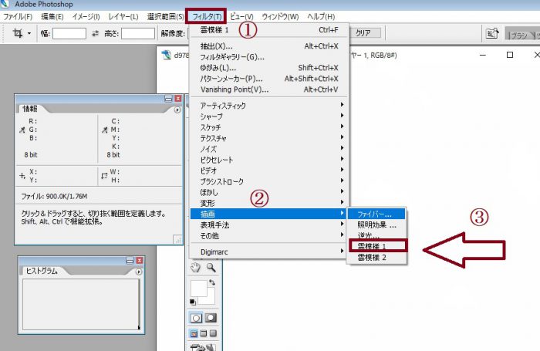Swap foreground and background colors arrow
The image size is (540, 351).
click(x=212, y=282)
